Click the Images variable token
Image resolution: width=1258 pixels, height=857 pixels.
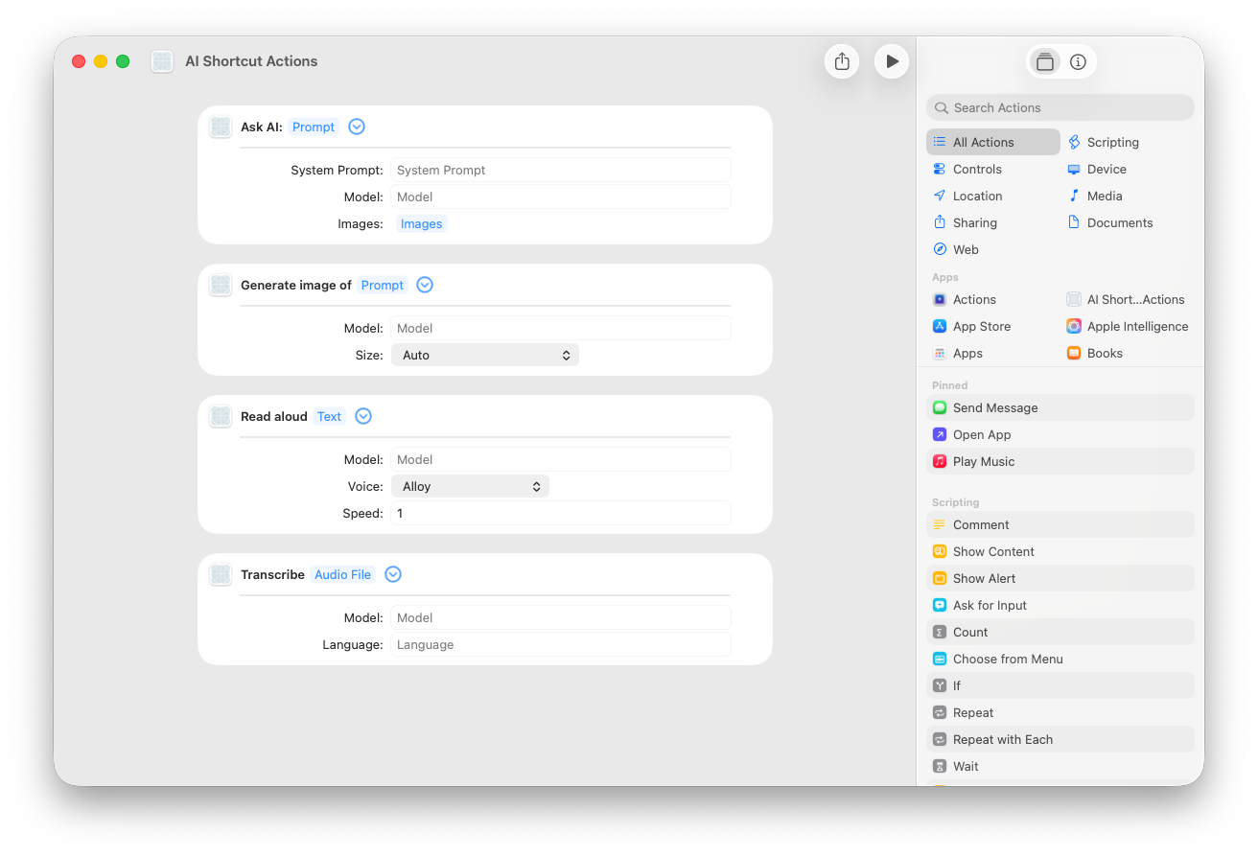pyautogui.click(x=421, y=224)
